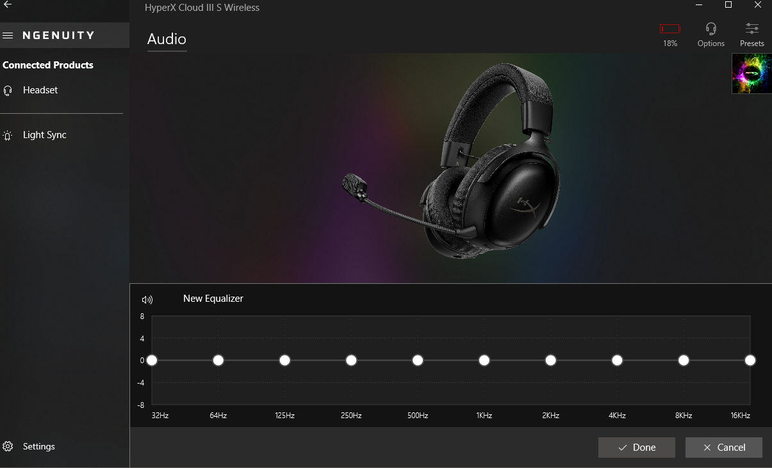Toggle the NGENUITY hamburger menu
The image size is (772, 468).
pos(8,36)
